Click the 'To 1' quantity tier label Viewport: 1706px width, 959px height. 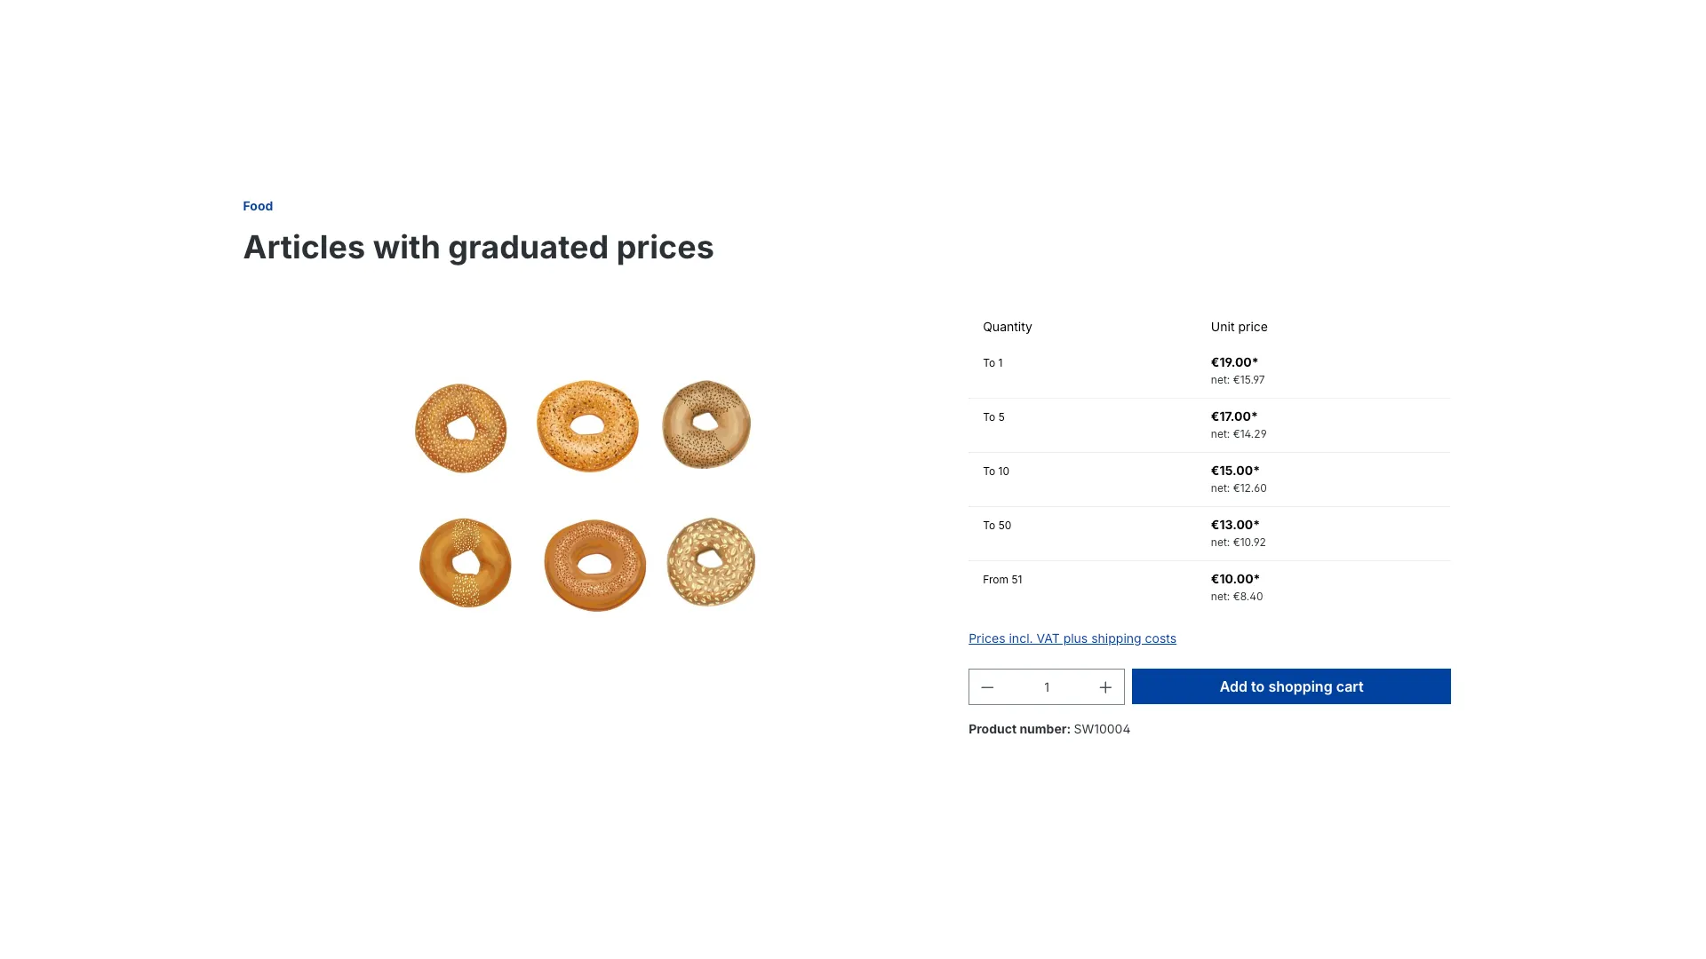click(x=993, y=363)
